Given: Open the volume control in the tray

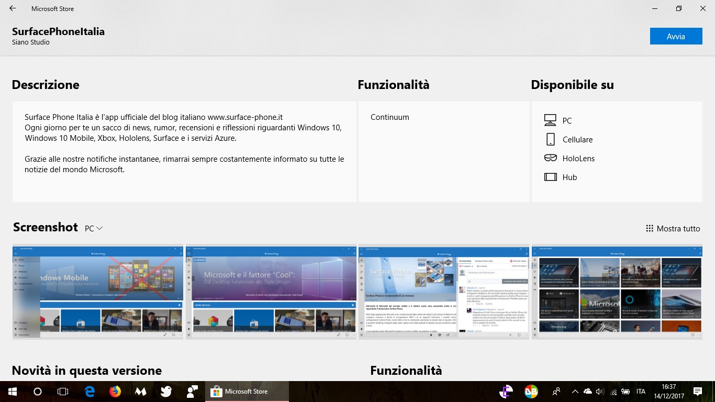Looking at the screenshot, I should [x=600, y=392].
